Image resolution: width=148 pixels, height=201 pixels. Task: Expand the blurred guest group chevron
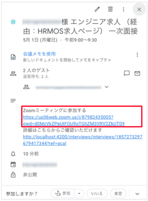[107, 87]
